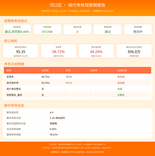Click the 无警告 status cell

click(121, 95)
